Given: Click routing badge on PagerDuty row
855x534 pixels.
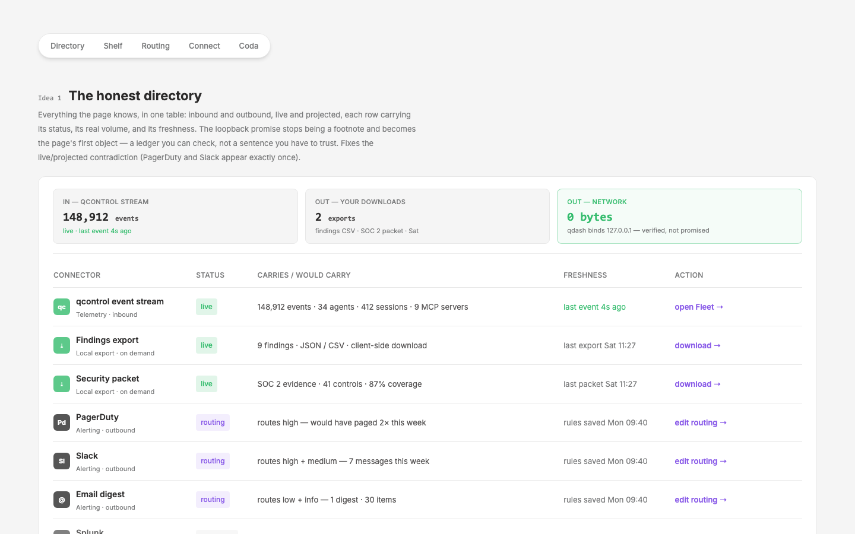Looking at the screenshot, I should pyautogui.click(x=213, y=422).
